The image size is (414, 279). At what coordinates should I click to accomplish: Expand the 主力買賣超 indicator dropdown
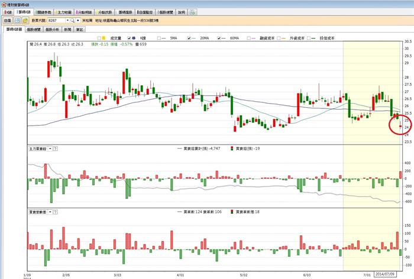click(x=50, y=149)
